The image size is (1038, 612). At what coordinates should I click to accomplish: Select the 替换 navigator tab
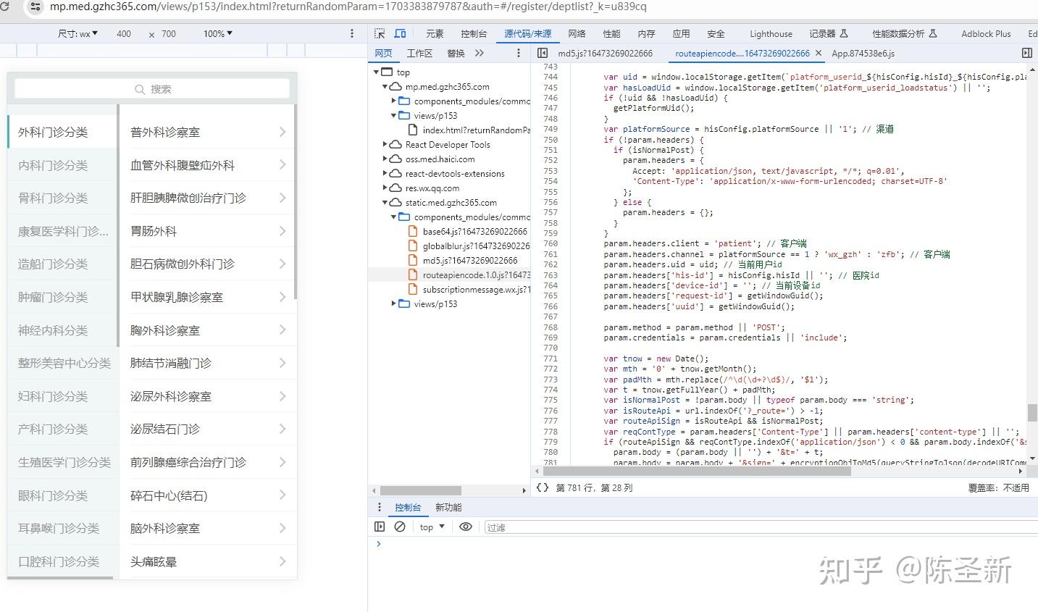[456, 53]
